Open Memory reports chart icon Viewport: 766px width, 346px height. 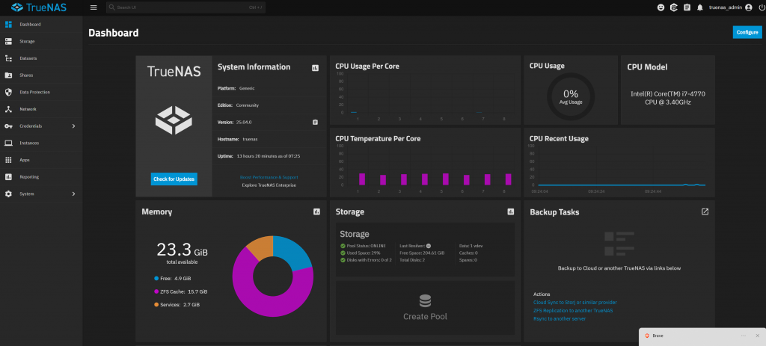(316, 212)
